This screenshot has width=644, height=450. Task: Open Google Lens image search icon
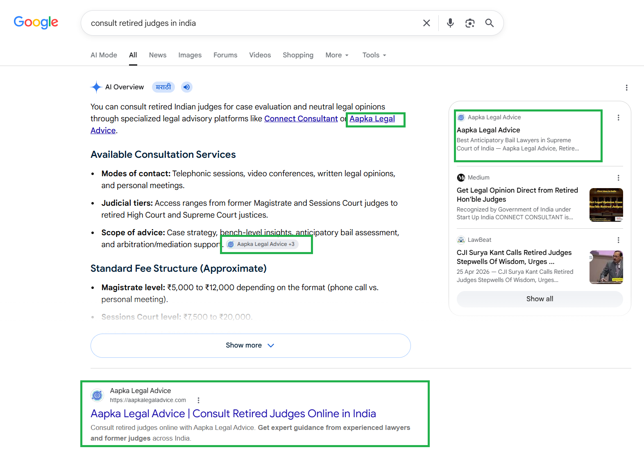(x=470, y=23)
